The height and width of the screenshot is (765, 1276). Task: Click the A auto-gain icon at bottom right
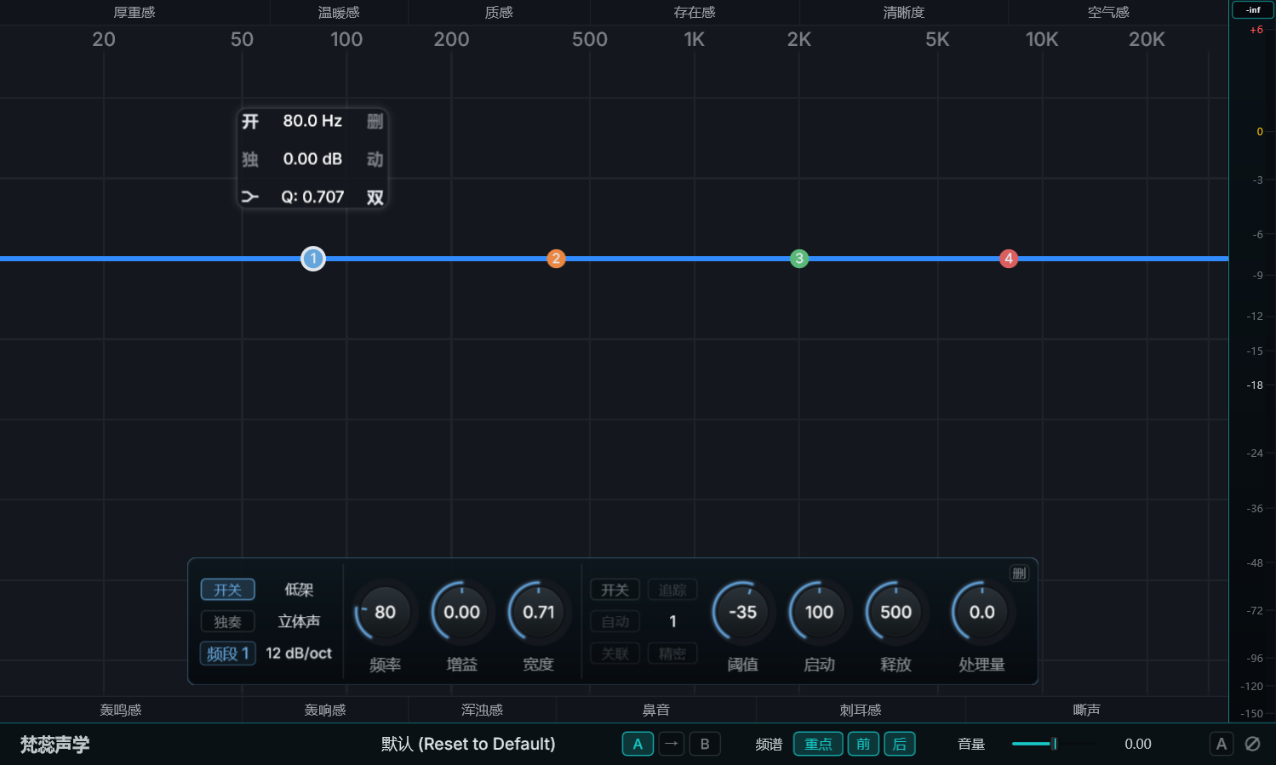[1222, 744]
